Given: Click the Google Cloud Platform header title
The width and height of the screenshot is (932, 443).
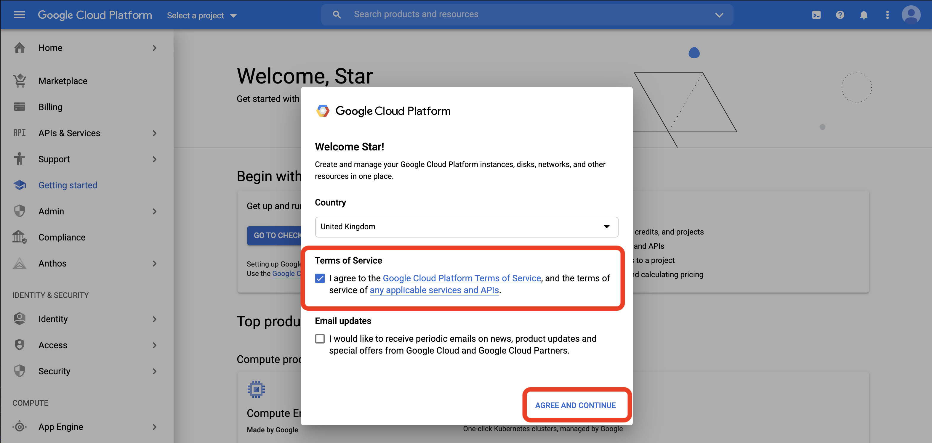Looking at the screenshot, I should tap(95, 15).
